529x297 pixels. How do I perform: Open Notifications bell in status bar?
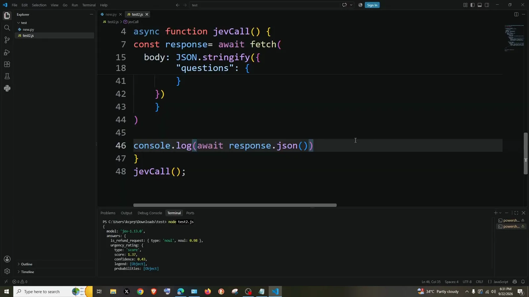523,282
